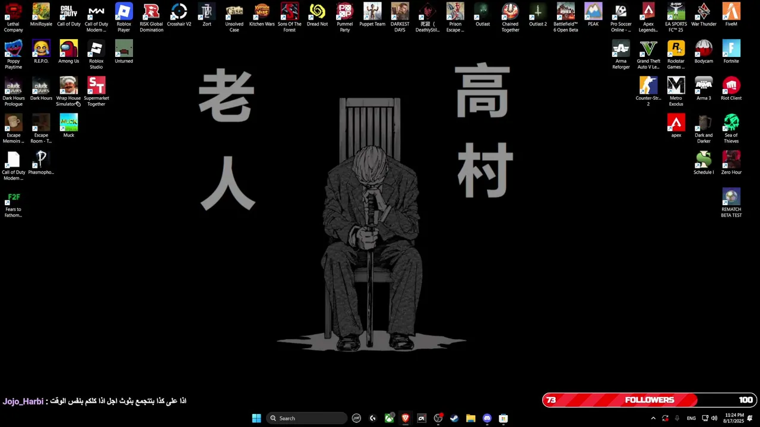Select the Apex Legends desktop icon

pos(648,18)
